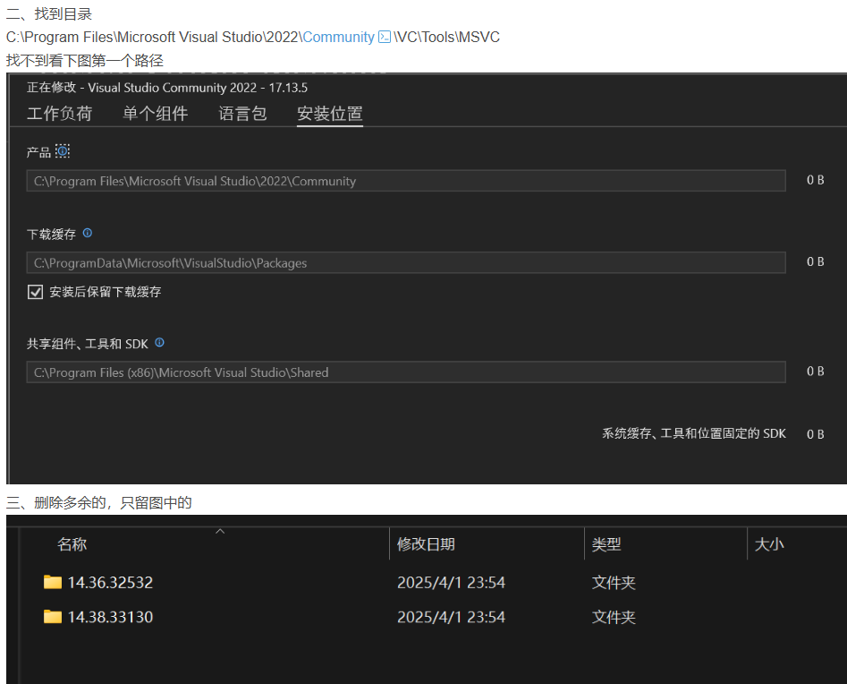Select the 安装位置 tab
This screenshot has height=684, width=847.
pyautogui.click(x=329, y=114)
